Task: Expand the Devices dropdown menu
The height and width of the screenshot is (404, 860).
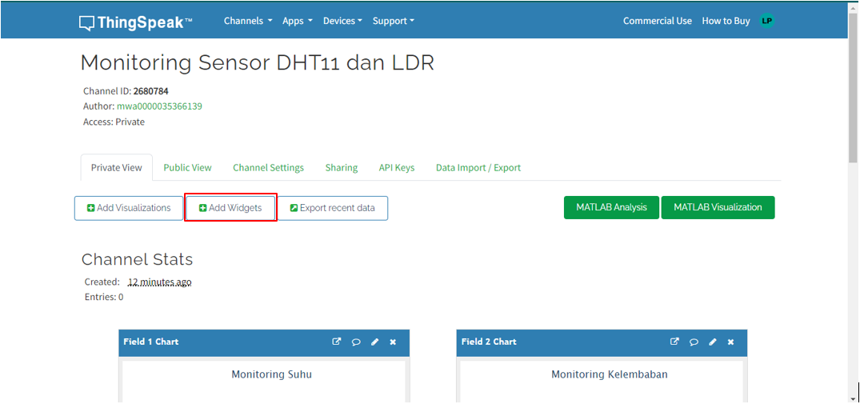Action: click(x=342, y=21)
